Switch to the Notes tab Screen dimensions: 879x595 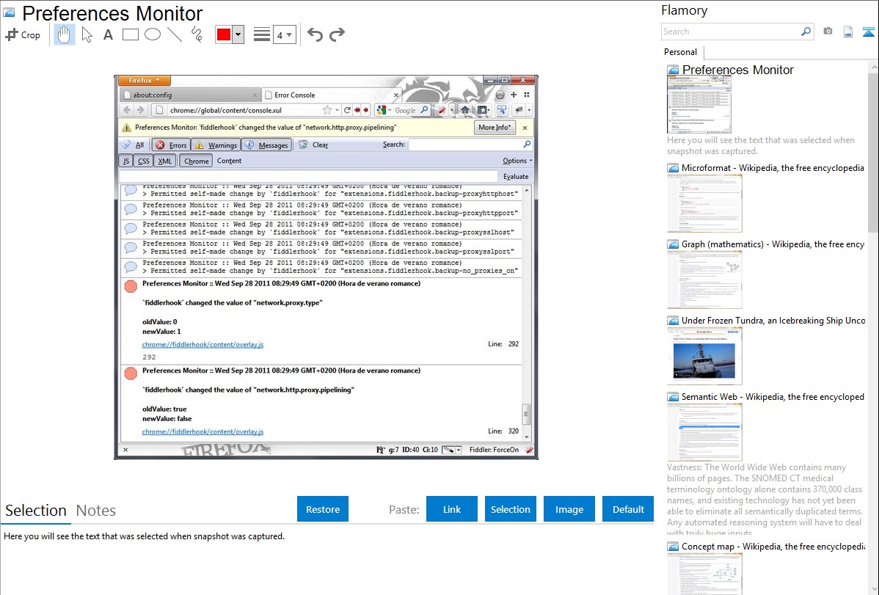point(96,511)
